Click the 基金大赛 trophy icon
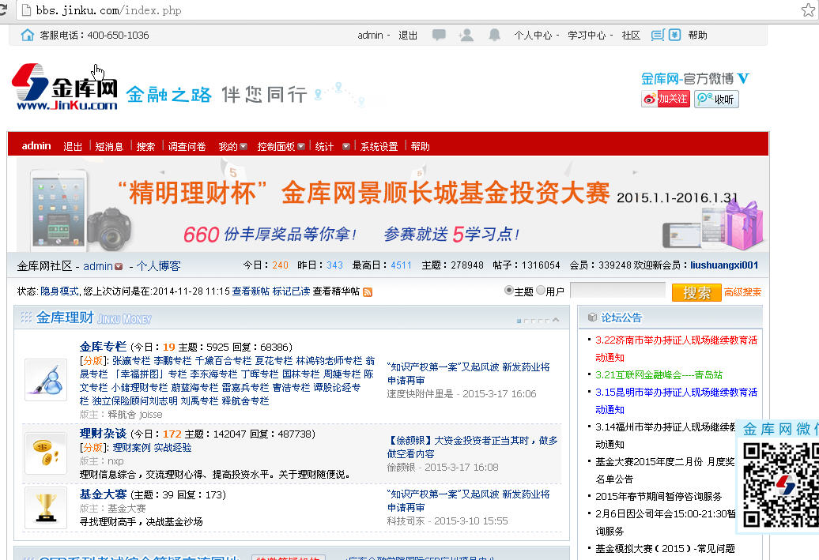This screenshot has height=560, width=819. tap(46, 509)
